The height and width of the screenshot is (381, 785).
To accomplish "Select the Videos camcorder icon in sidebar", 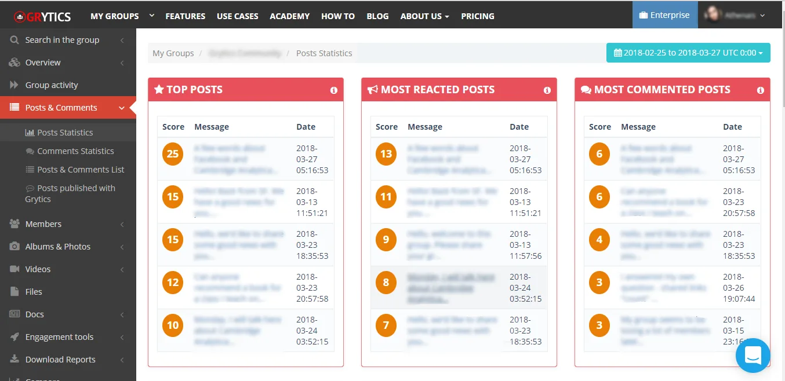I will (14, 269).
